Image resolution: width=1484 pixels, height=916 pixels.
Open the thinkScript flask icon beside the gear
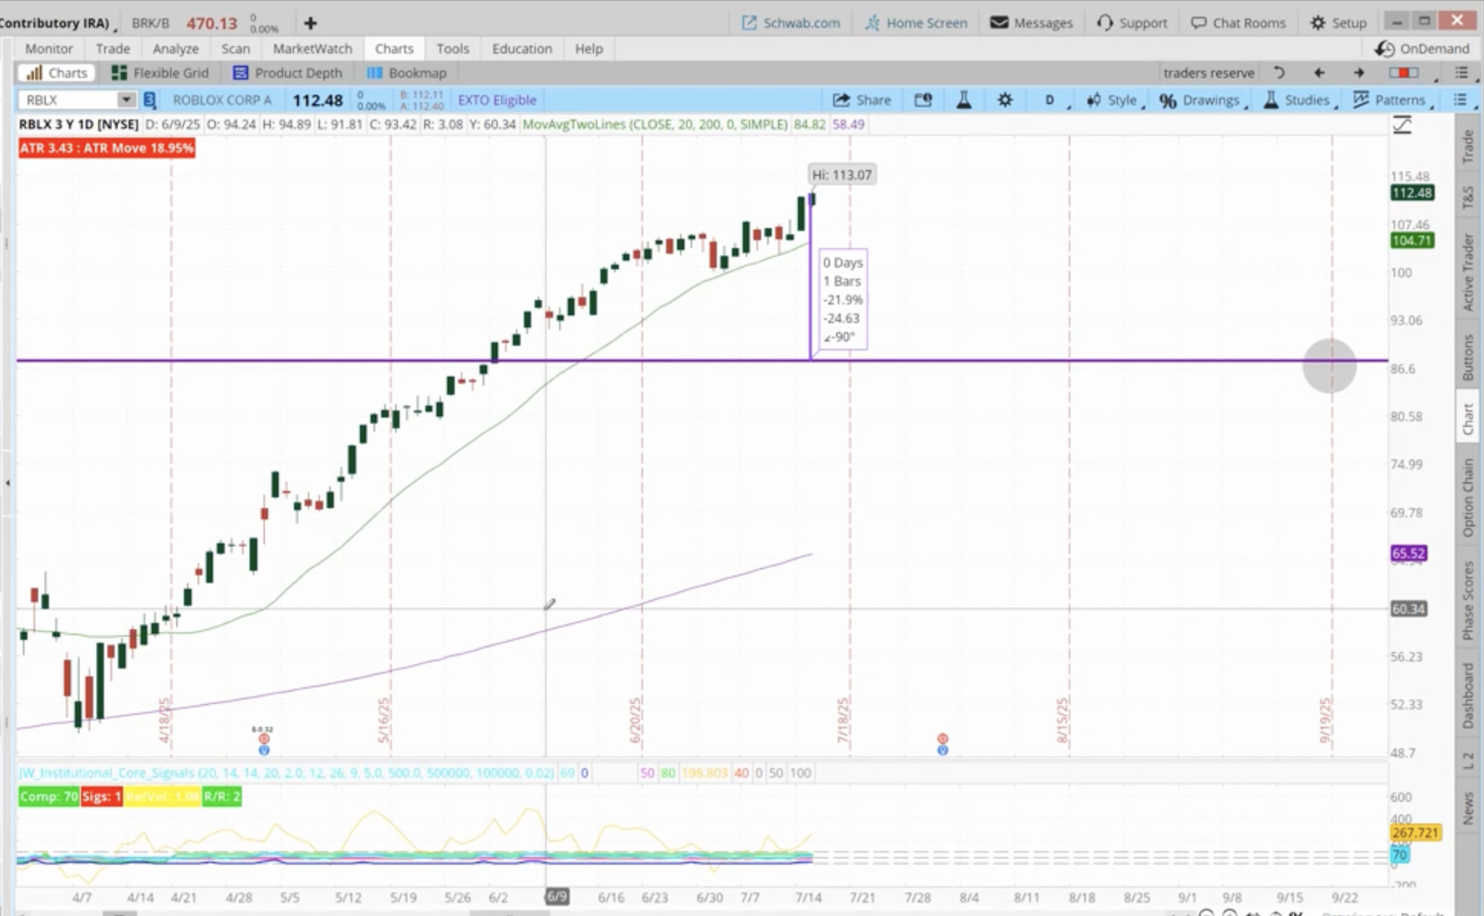point(964,99)
